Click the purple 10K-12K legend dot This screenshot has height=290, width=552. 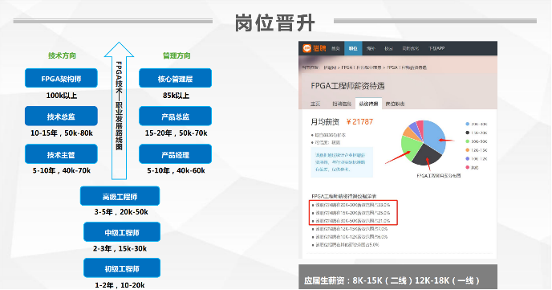click(x=467, y=159)
